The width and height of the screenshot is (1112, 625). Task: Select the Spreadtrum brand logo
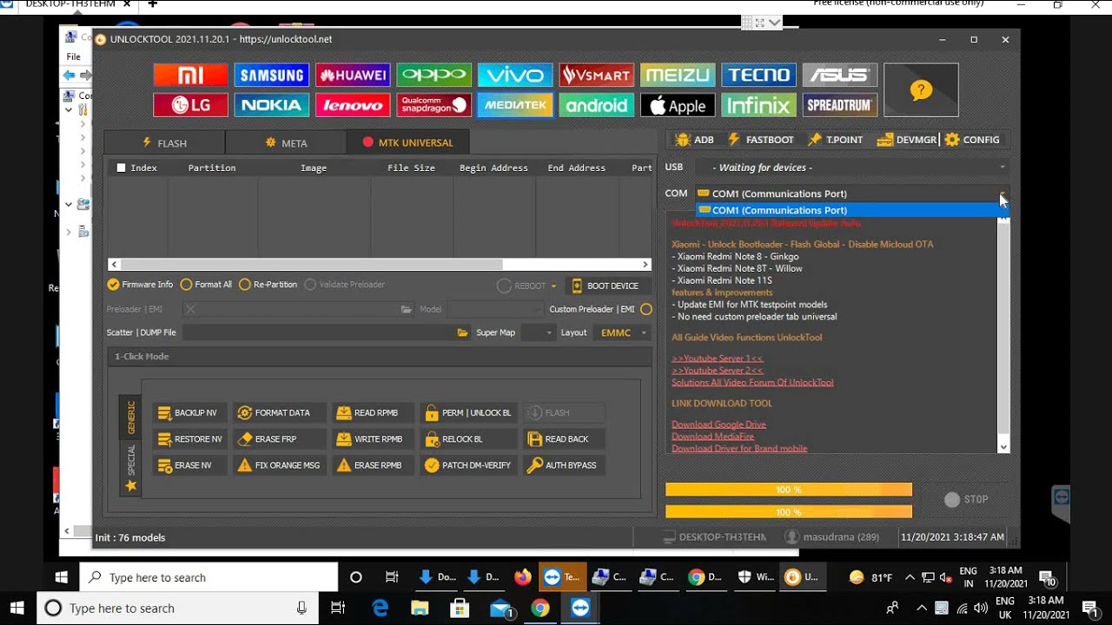pos(839,105)
